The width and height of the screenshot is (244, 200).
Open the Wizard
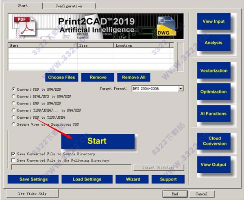tap(132, 179)
